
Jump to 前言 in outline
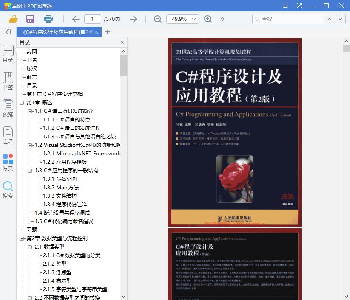32,77
